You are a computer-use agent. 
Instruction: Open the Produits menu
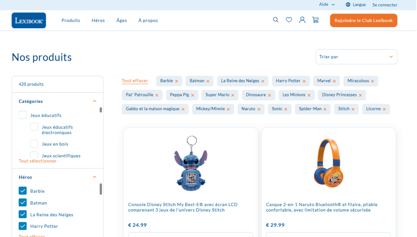point(71,20)
